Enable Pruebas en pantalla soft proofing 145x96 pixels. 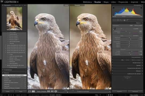click(x=82, y=91)
